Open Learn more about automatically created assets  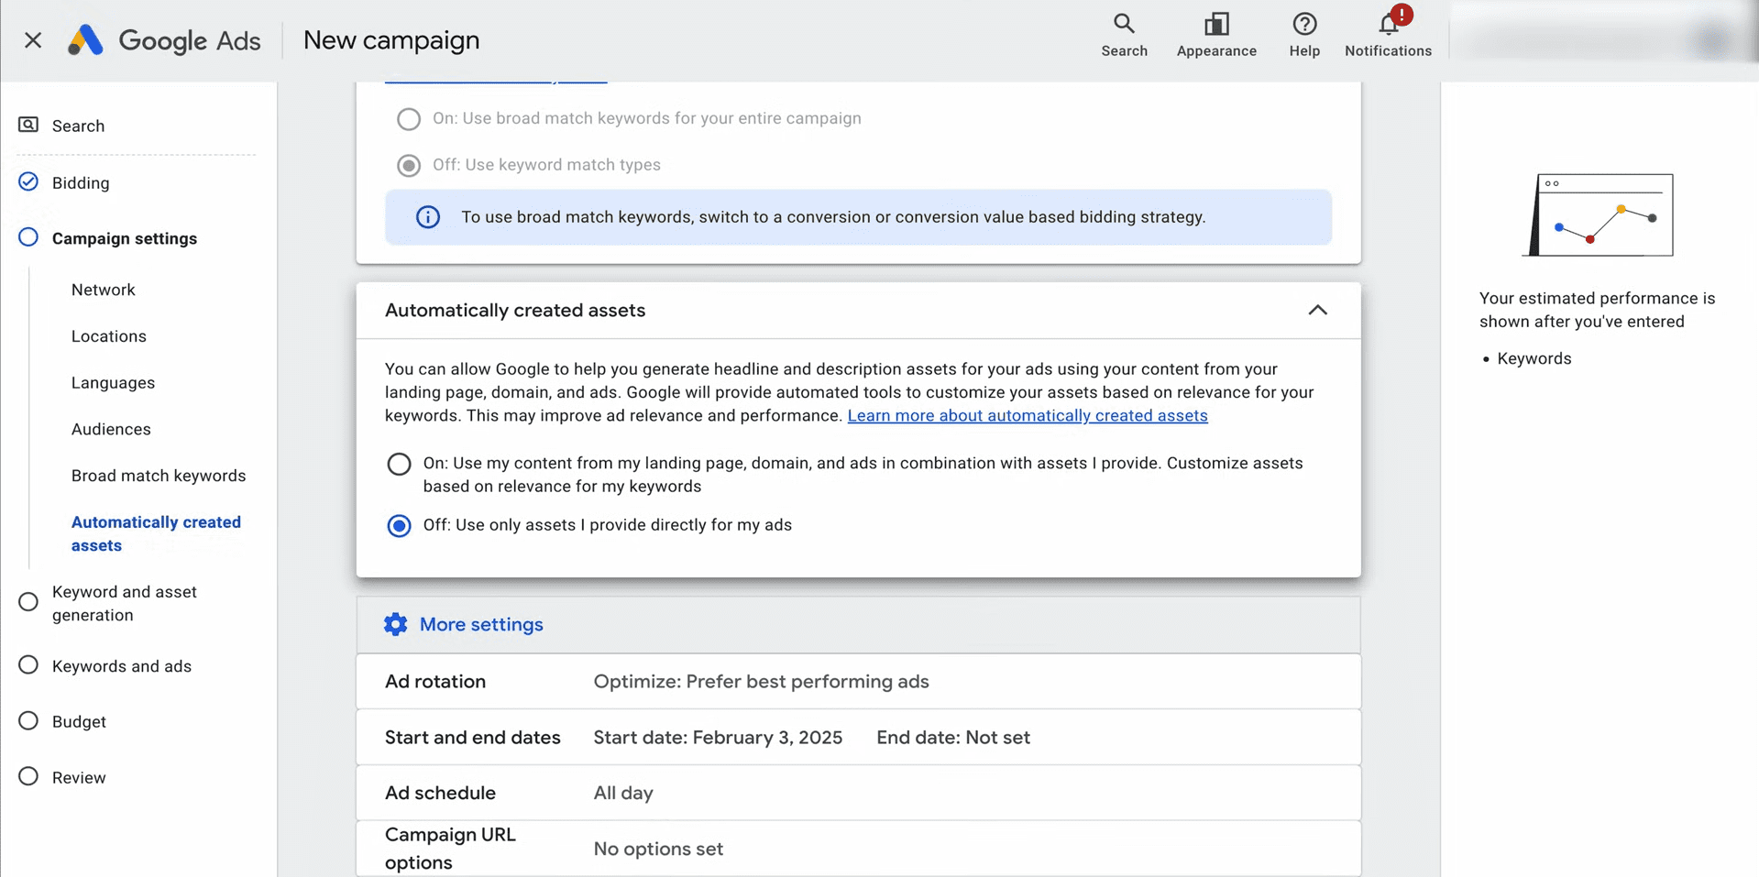1028,415
